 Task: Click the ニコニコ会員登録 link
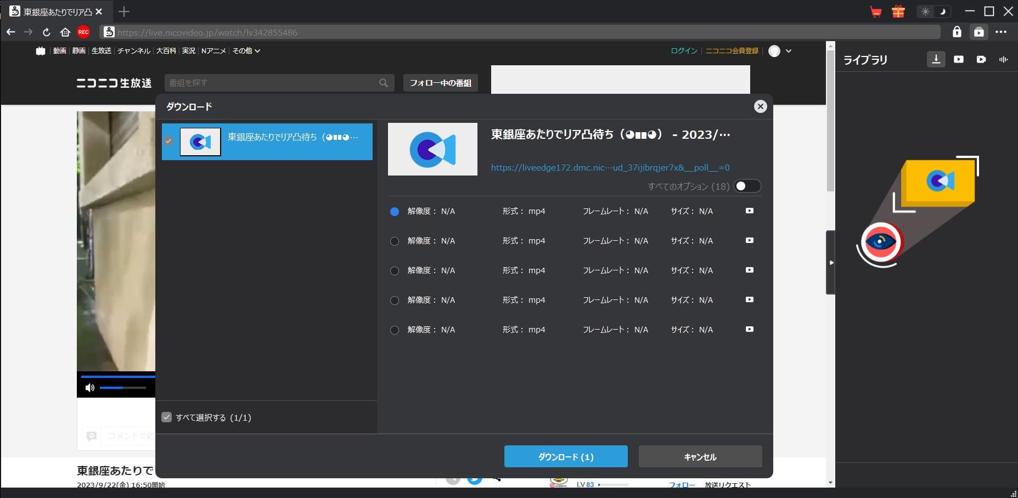(x=732, y=51)
